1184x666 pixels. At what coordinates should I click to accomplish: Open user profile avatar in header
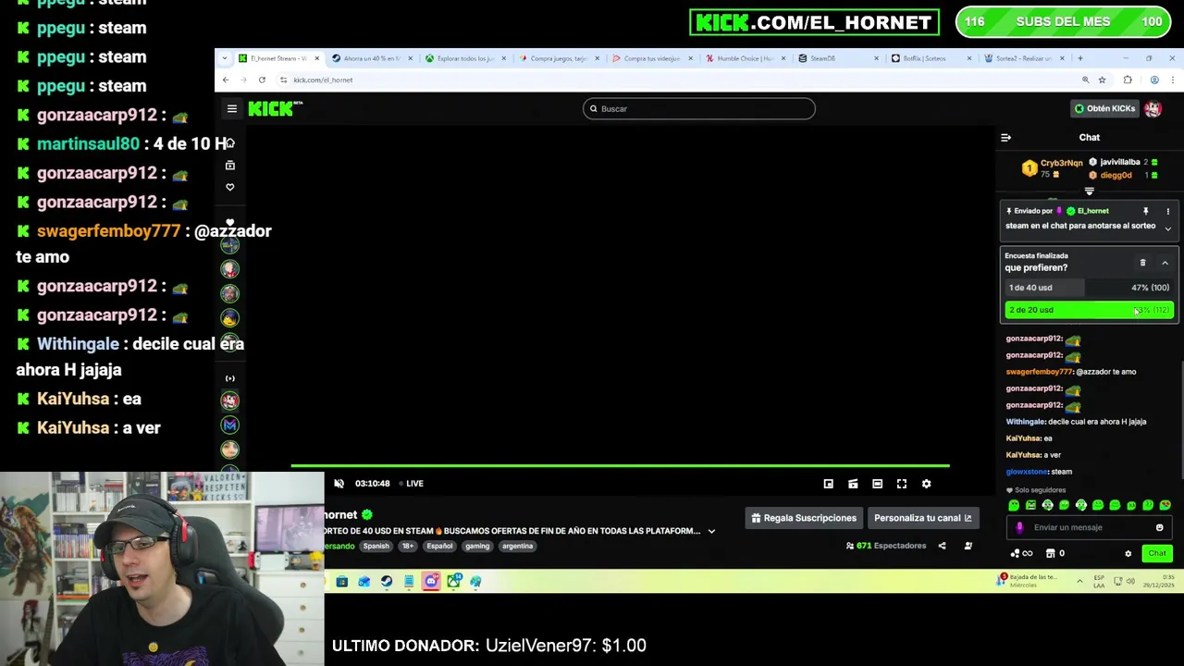coord(1153,109)
